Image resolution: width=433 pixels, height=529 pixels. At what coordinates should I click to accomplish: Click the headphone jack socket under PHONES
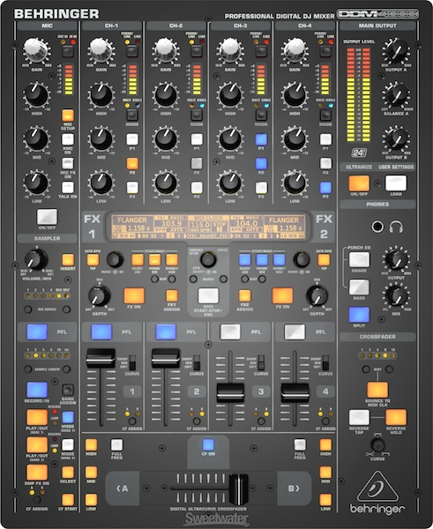click(x=377, y=227)
